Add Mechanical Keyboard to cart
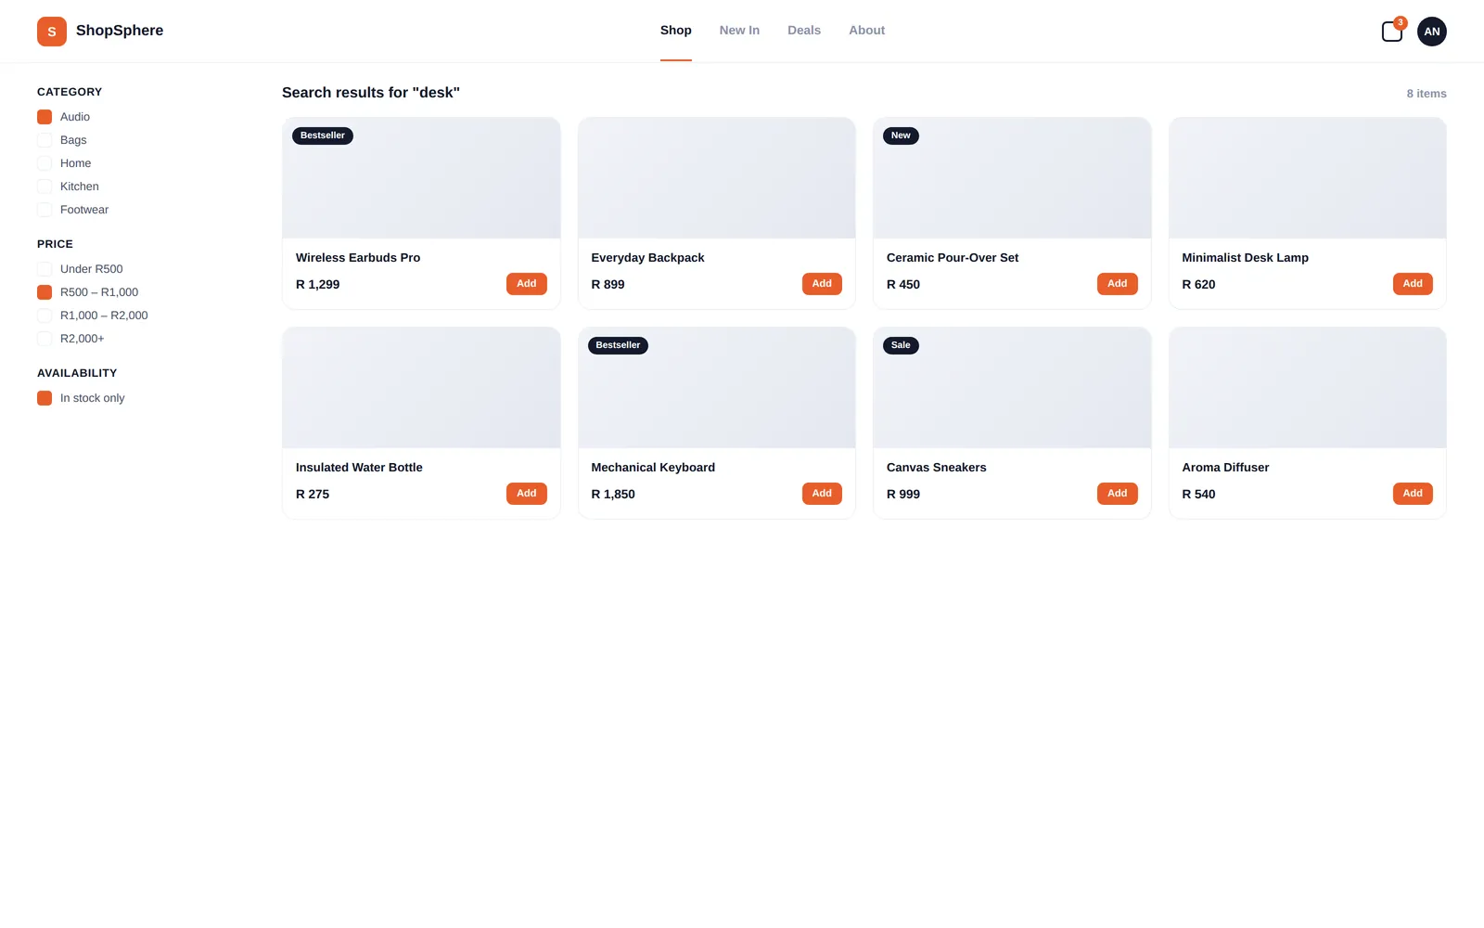Image resolution: width=1484 pixels, height=928 pixels. (822, 494)
